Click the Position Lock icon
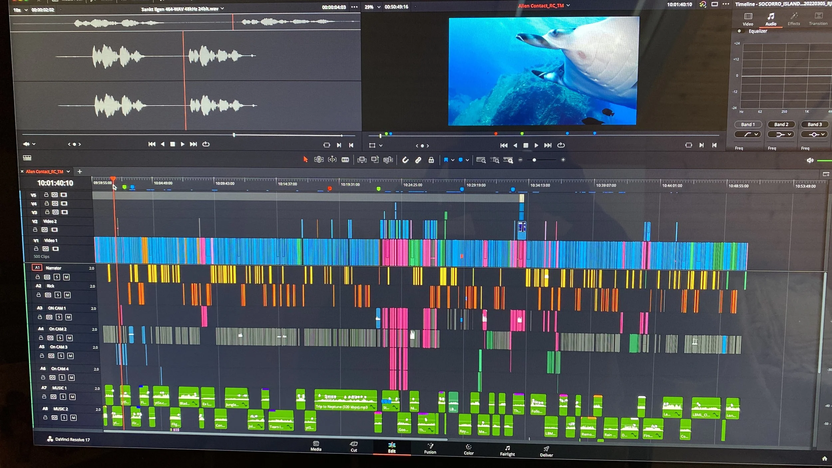This screenshot has height=468, width=832. coord(431,160)
